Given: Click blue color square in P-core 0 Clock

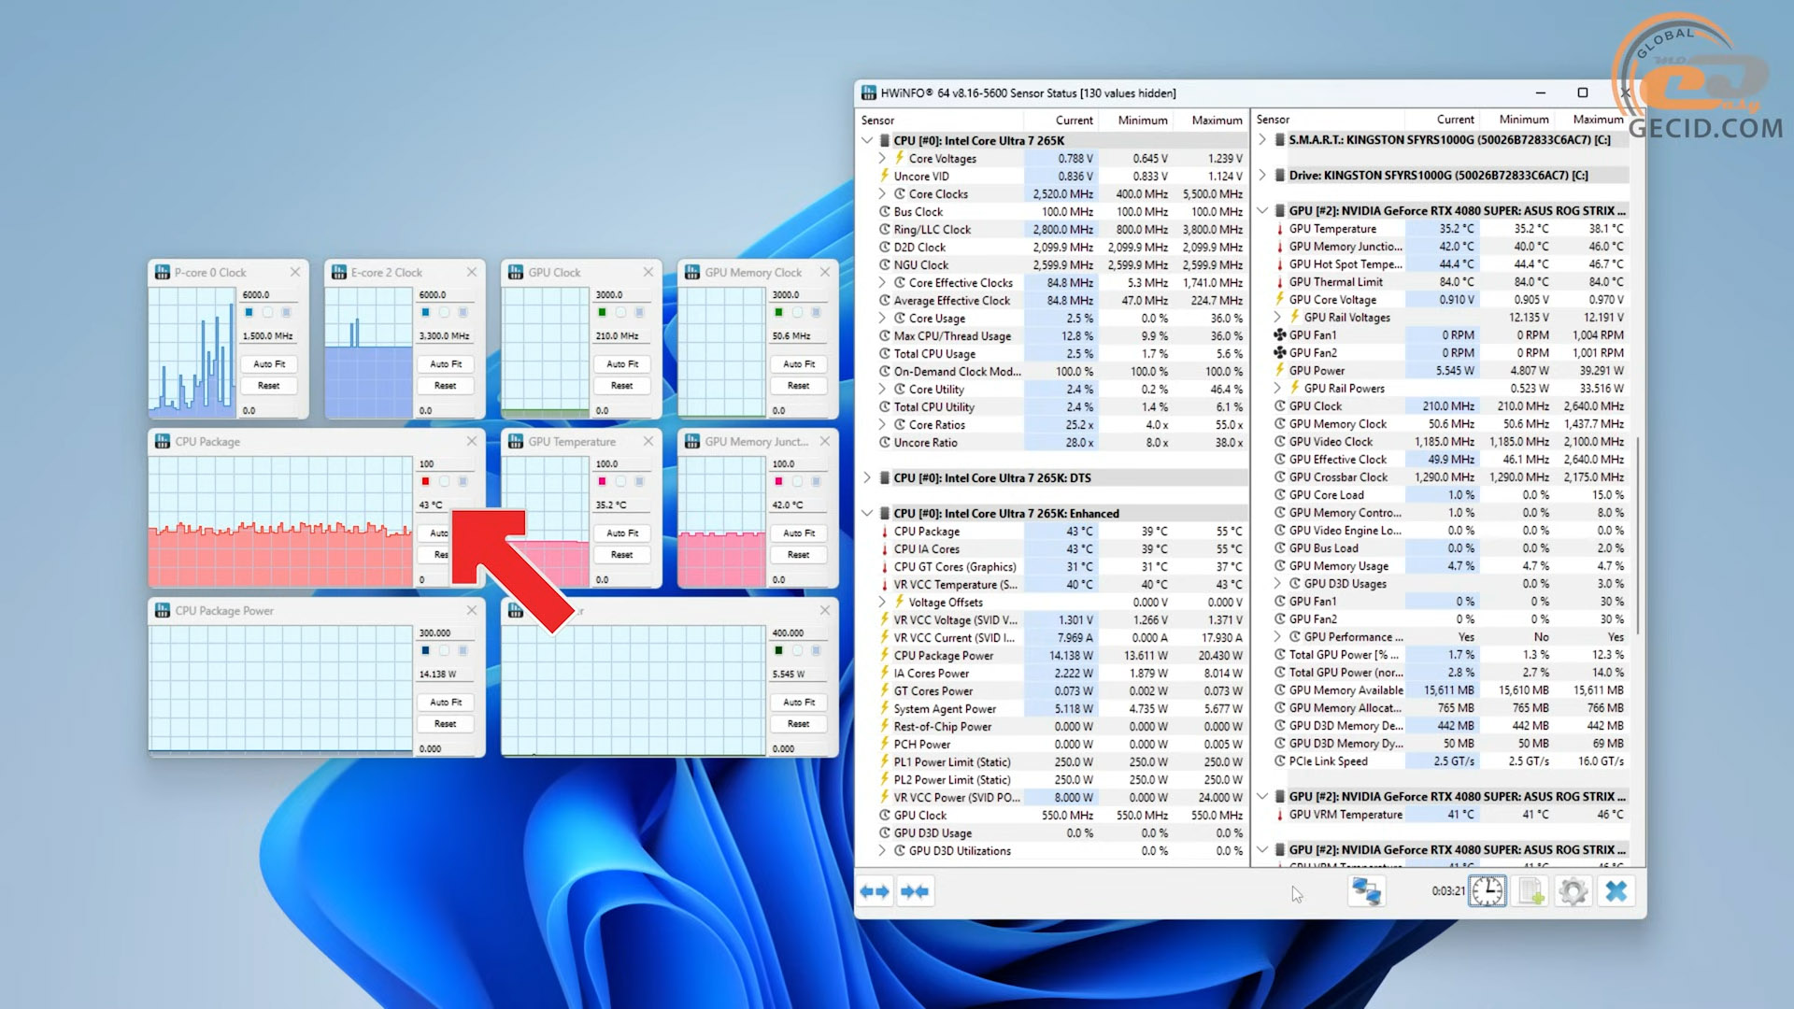Looking at the screenshot, I should [249, 312].
